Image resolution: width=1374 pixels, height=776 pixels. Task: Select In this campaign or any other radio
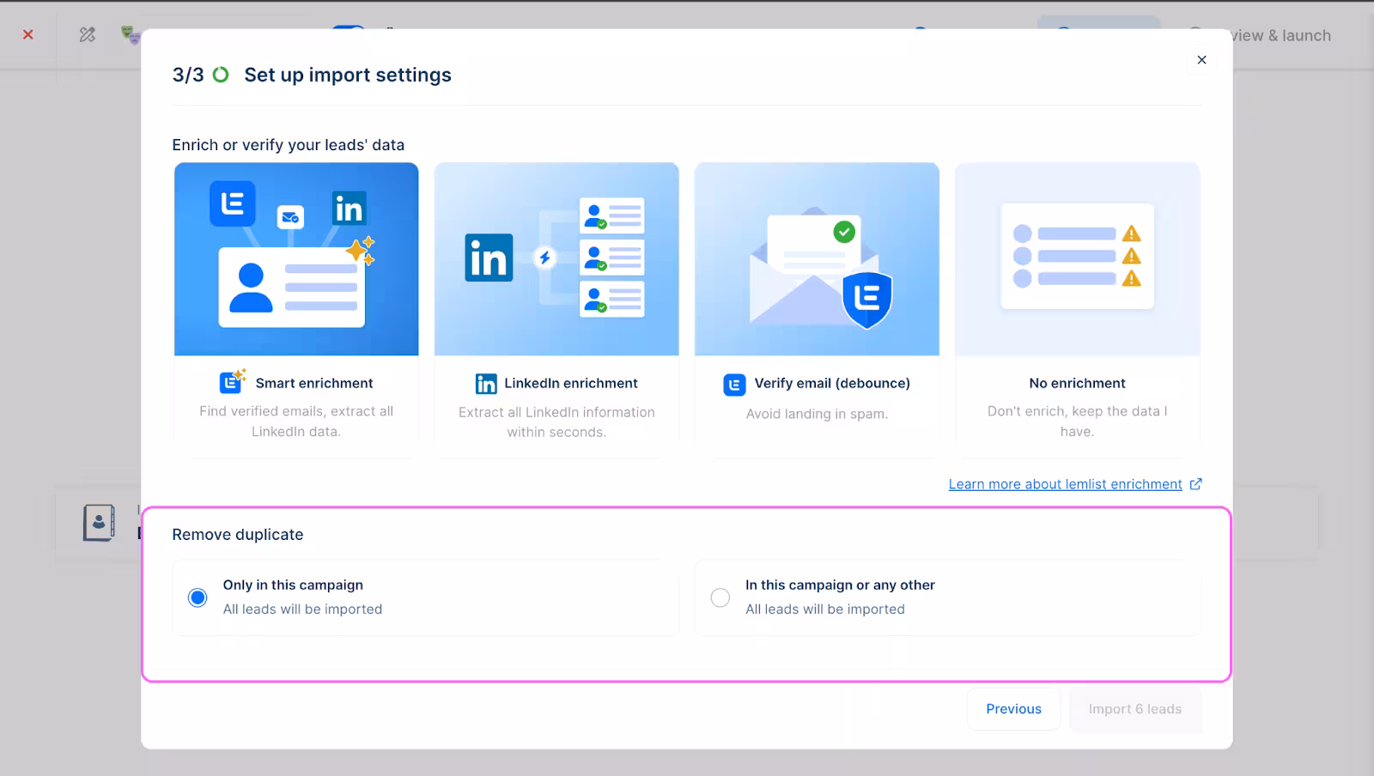click(720, 597)
